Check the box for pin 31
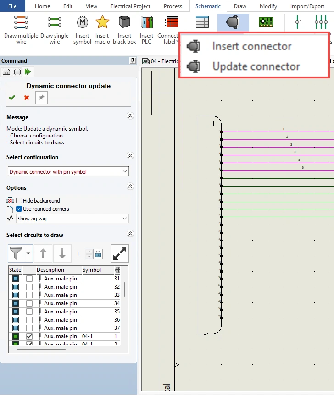The width and height of the screenshot is (334, 395). [x=29, y=279]
